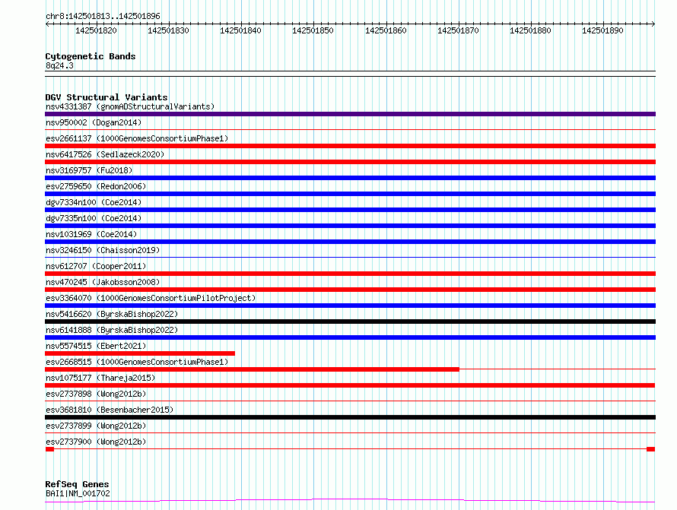This screenshot has height=510, width=677.
Task: Click the black esv3681810 variant bar
Action: [350, 417]
